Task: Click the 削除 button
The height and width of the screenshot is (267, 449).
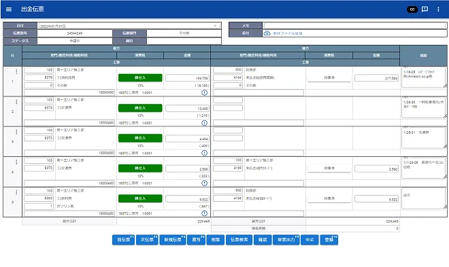Action: click(x=216, y=240)
